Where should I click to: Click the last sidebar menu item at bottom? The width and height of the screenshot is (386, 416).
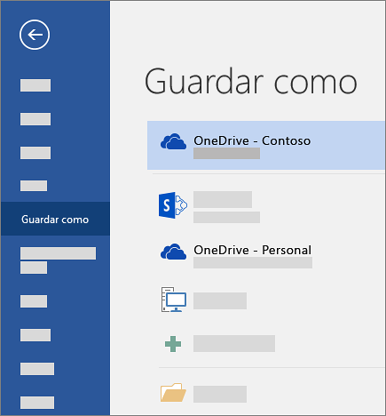click(37, 403)
